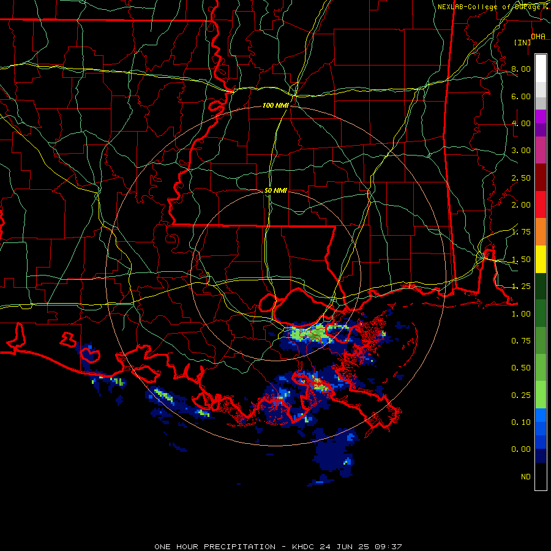Select the maroon 2.50 legend color block
The width and height of the screenshot is (551, 551).
[541, 178]
